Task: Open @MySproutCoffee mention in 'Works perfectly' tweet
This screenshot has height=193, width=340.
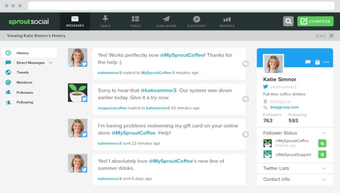Action: click(x=183, y=55)
